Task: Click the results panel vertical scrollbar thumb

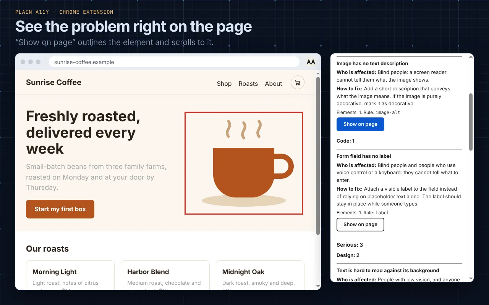Action: pos(471,122)
